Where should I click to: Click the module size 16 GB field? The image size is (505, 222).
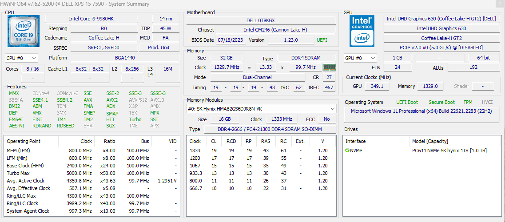tap(225, 119)
